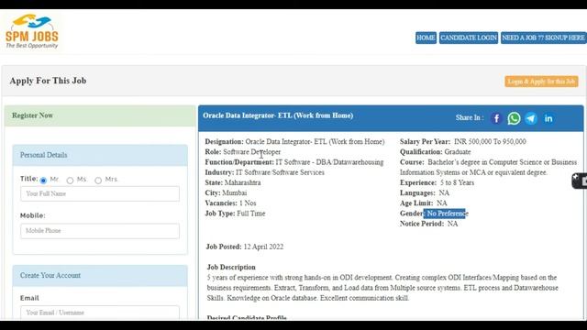Select the Ms. title radio button

tap(70, 181)
